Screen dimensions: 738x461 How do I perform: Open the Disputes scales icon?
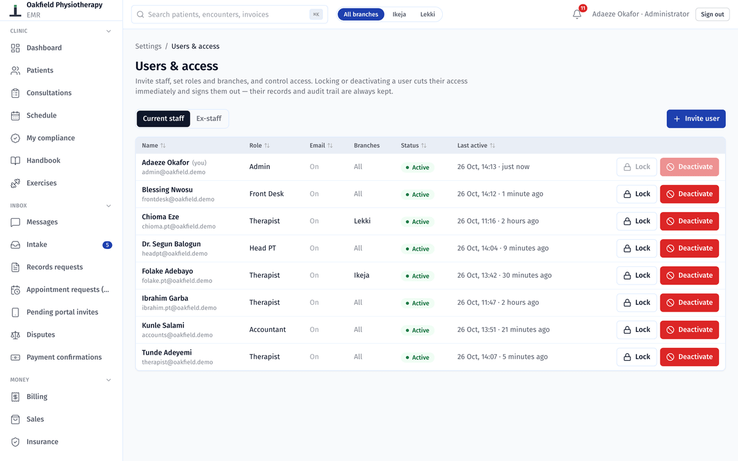(15, 335)
